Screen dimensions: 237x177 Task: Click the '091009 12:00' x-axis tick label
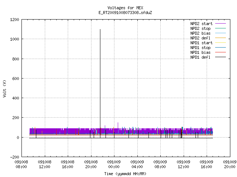click(183, 164)
